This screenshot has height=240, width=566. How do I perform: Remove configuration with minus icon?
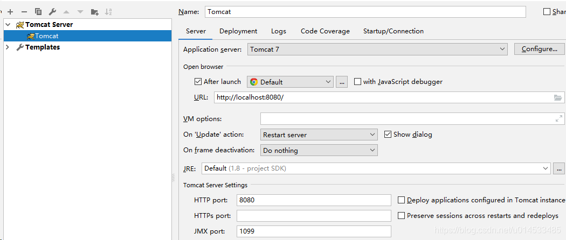(24, 12)
